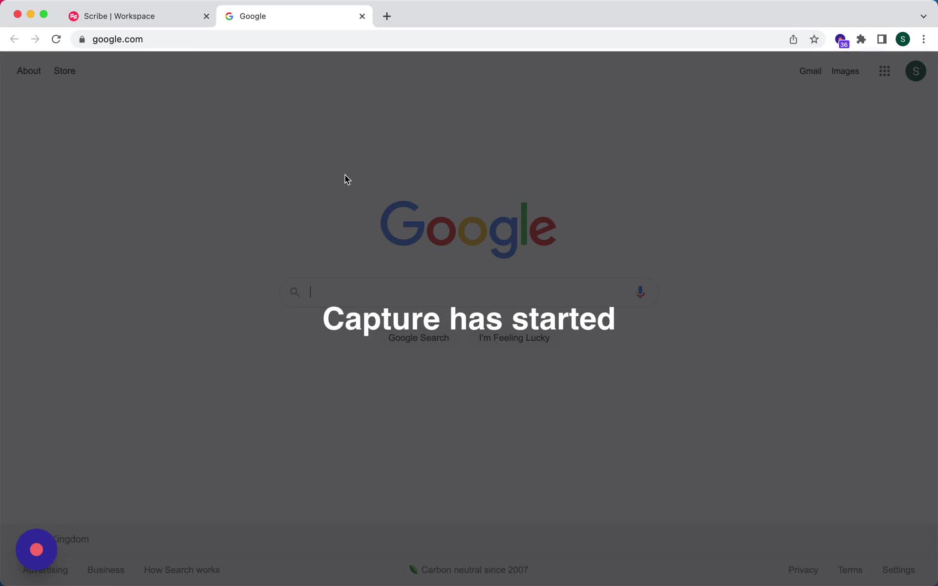
Task: Click the Gmail link
Action: coord(810,70)
